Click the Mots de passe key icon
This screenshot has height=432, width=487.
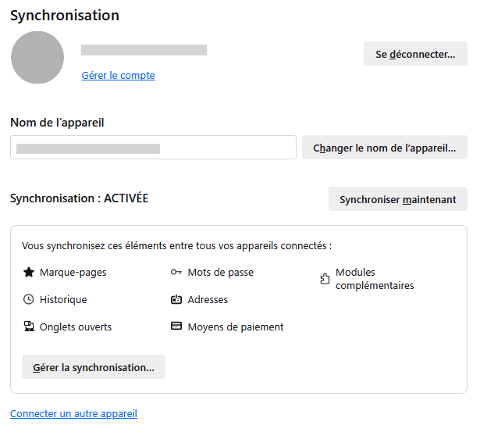coord(176,273)
